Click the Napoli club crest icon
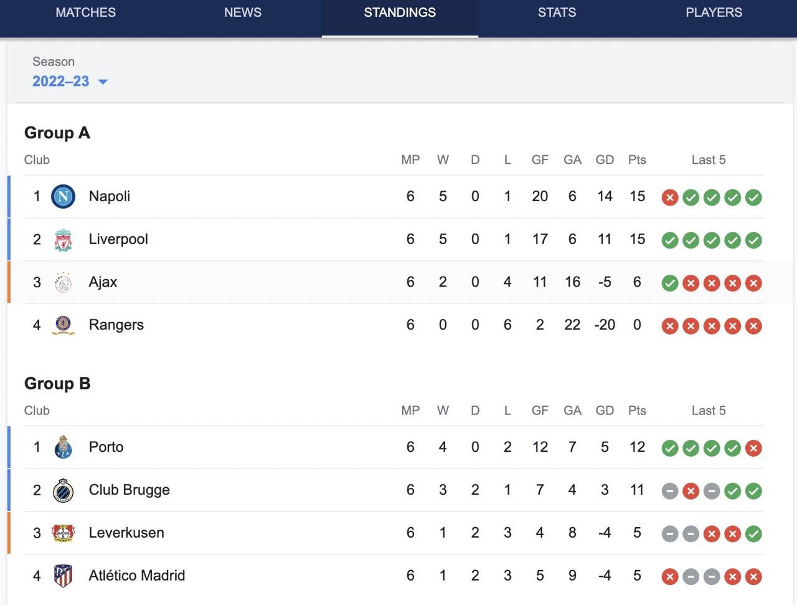 coord(63,197)
